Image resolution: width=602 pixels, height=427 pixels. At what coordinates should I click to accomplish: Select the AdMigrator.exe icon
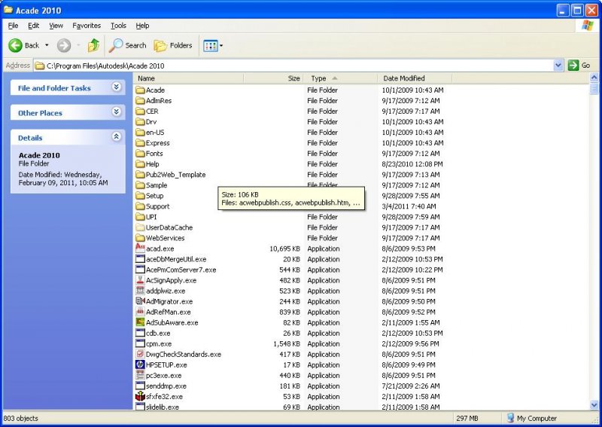140,301
